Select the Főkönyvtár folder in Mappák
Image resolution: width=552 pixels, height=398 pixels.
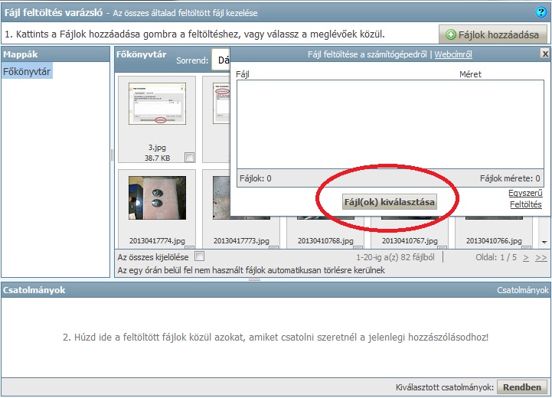click(27, 71)
